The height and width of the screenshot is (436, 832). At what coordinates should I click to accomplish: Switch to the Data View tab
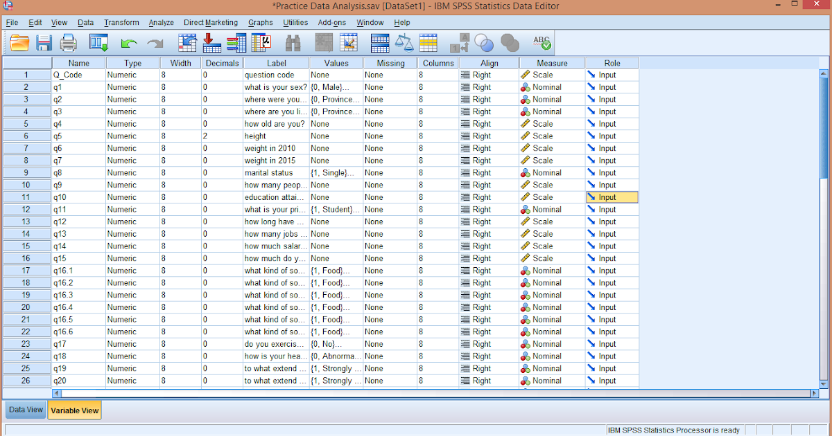(x=25, y=410)
